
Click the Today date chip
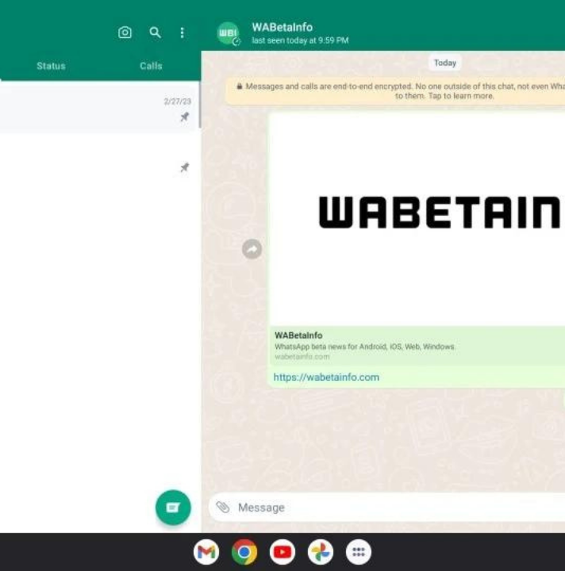click(x=445, y=63)
